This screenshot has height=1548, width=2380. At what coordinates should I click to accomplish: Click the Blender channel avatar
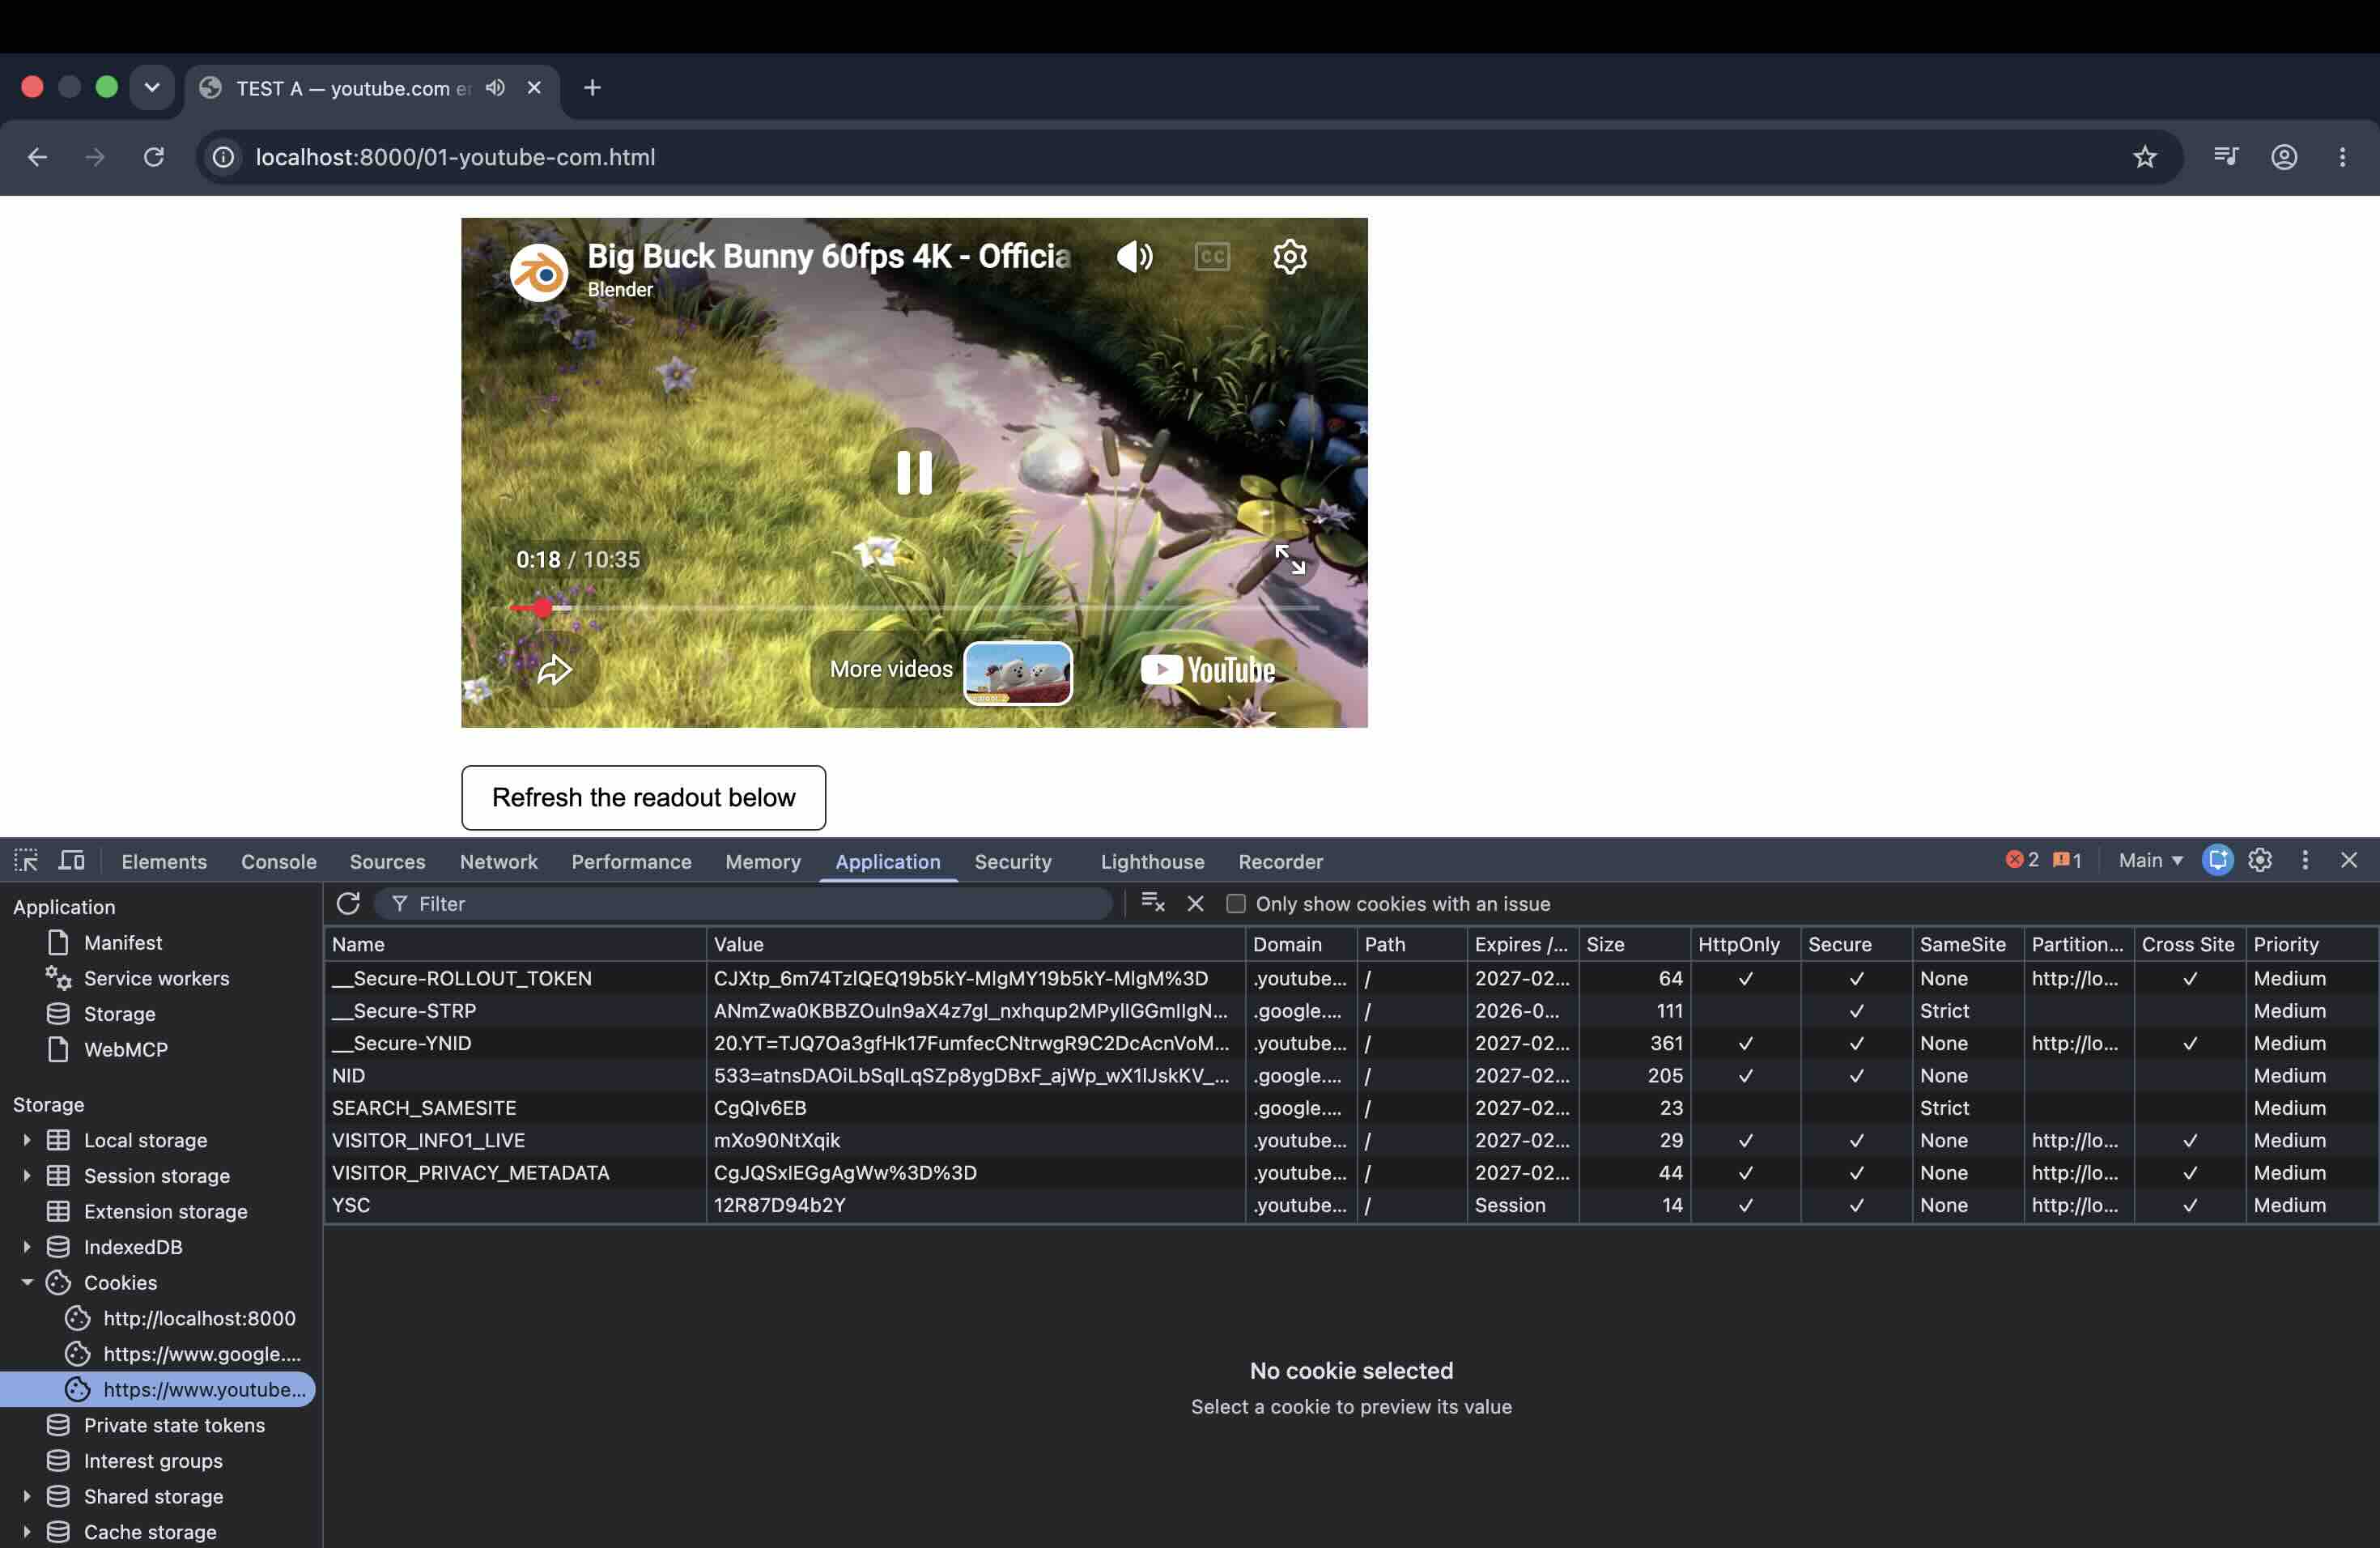(x=539, y=272)
